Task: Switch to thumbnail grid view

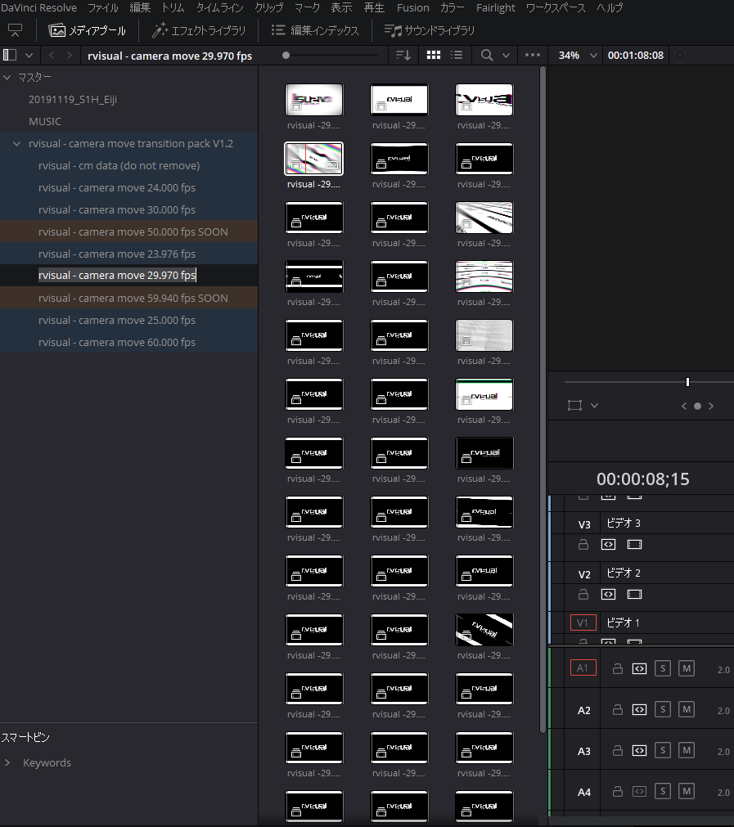Action: point(433,55)
